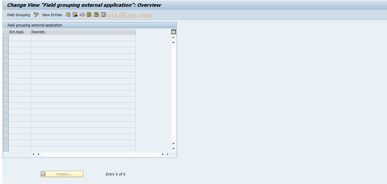Click the Undo Change icon

coord(82,14)
